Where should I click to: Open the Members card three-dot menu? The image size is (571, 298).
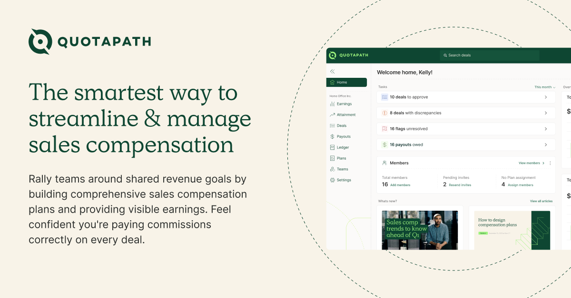550,163
